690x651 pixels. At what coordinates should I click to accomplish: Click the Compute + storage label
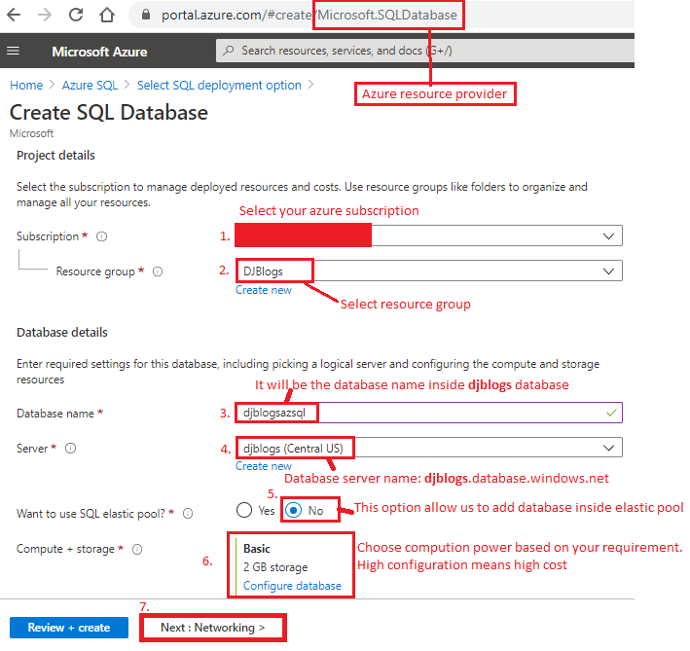coord(65,549)
